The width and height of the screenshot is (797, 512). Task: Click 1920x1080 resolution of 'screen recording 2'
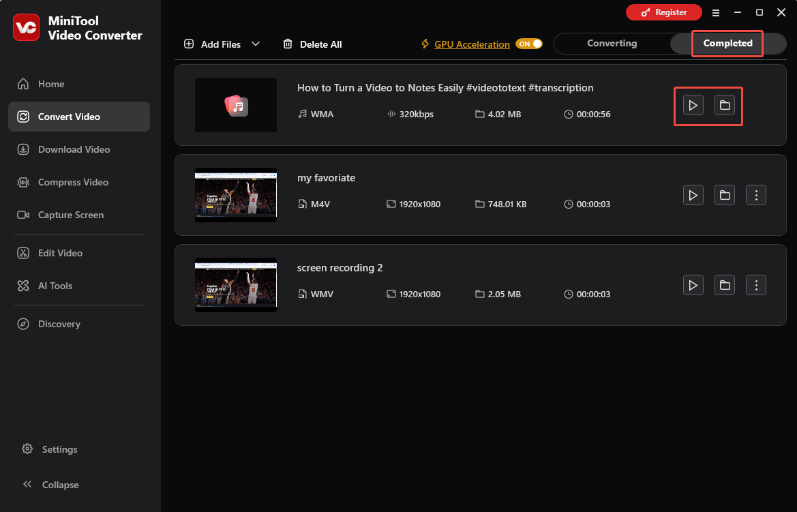point(419,295)
